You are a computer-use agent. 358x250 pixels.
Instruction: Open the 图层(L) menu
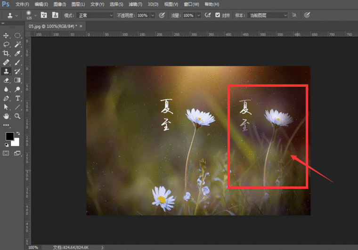point(78,4)
